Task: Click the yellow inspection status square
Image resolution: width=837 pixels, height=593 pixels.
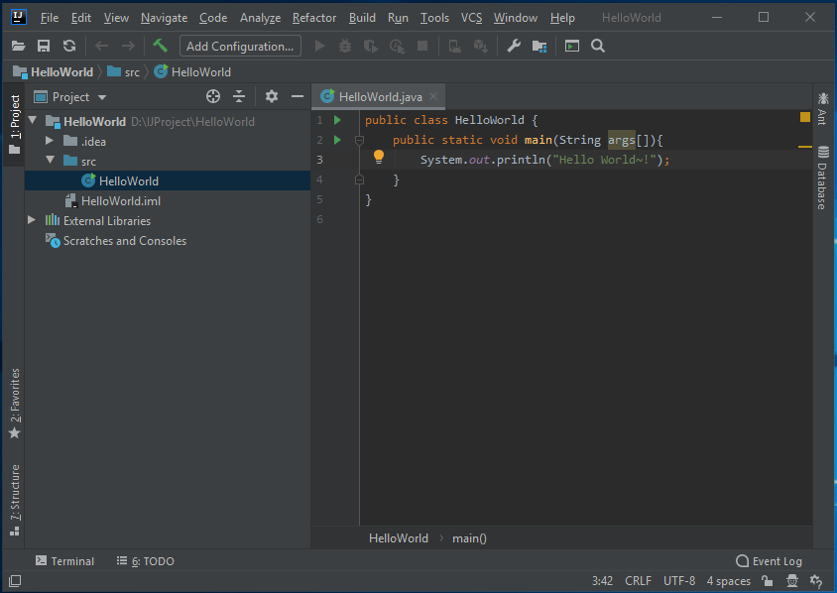Action: pos(805,117)
